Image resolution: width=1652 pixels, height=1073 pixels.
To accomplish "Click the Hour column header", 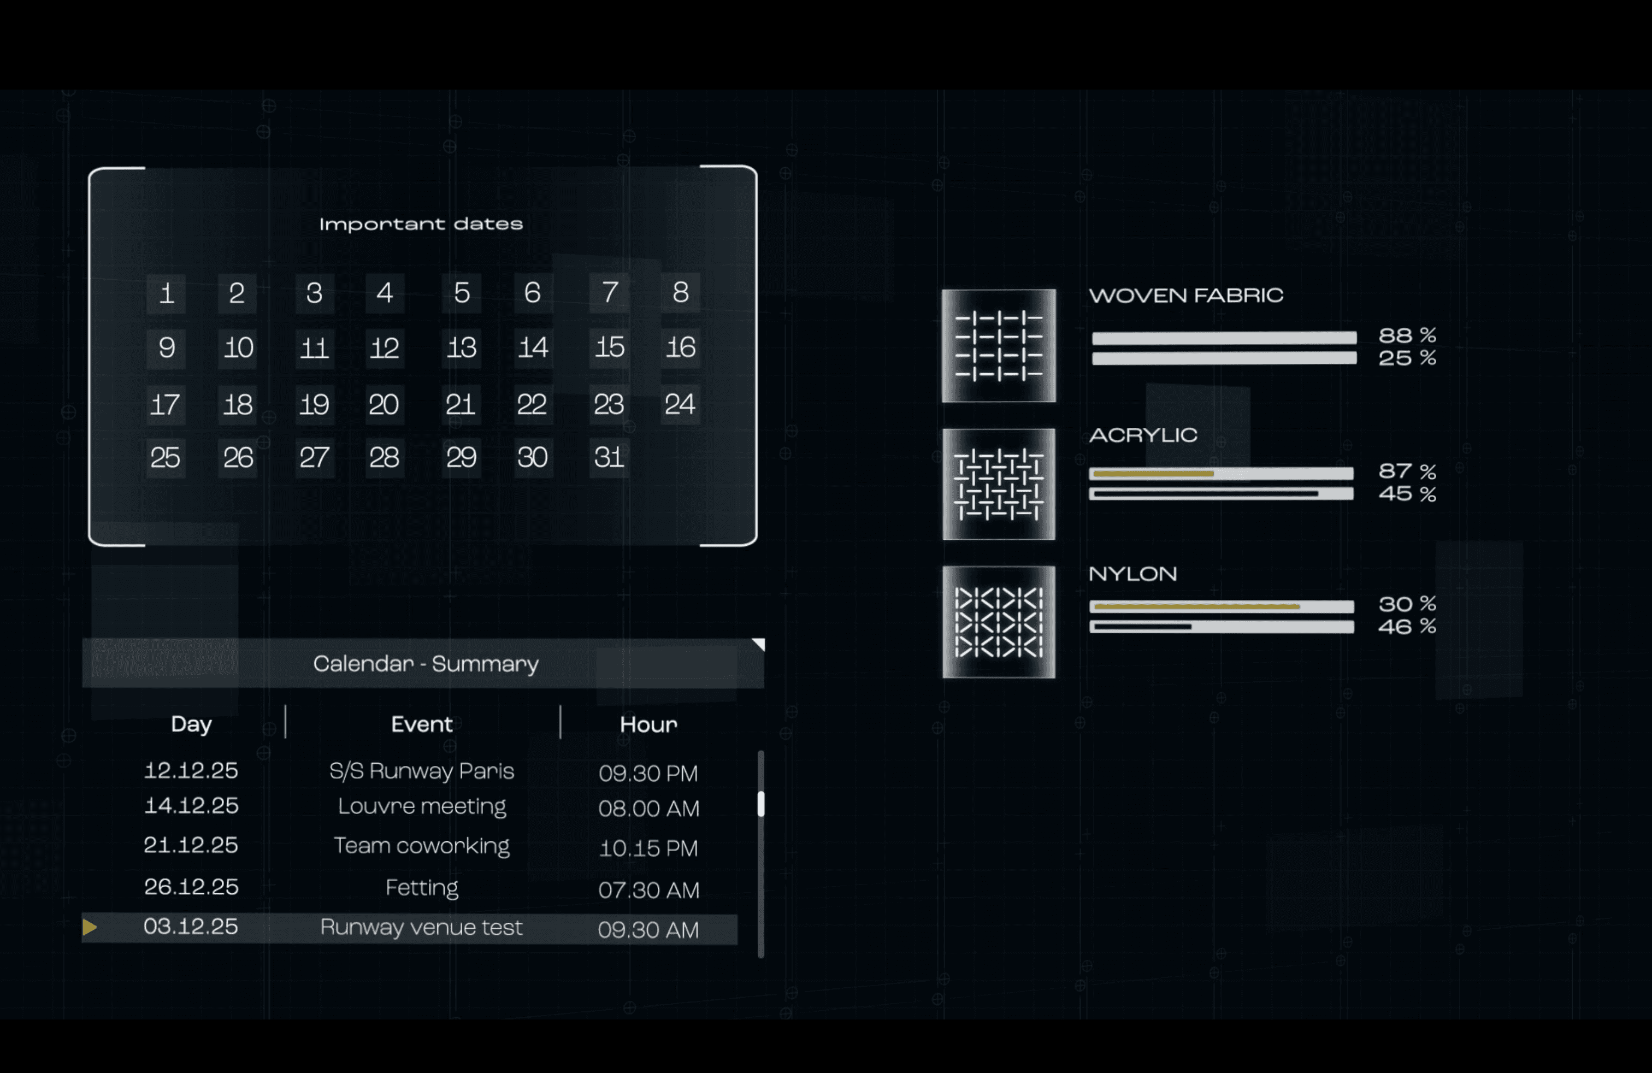I will 647,724.
